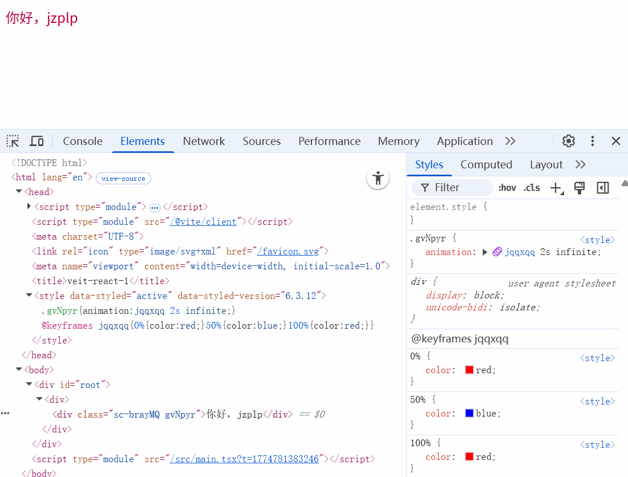Screen dimensions: 628x477
Task: Click the blue color swatch at 50%
Action: coord(469,413)
